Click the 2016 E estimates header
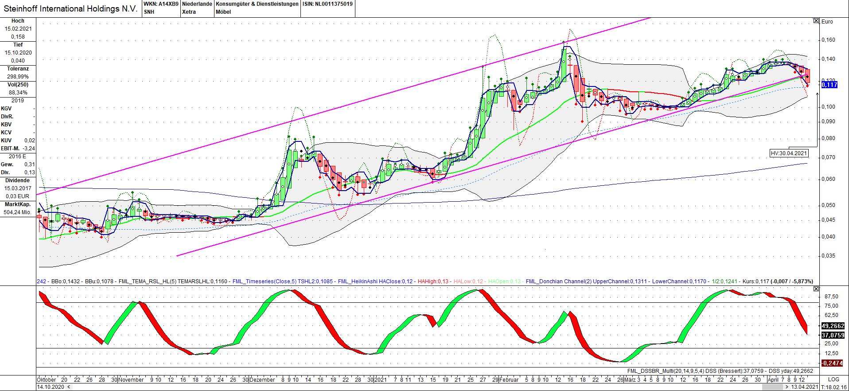The image size is (849, 391). 18,156
